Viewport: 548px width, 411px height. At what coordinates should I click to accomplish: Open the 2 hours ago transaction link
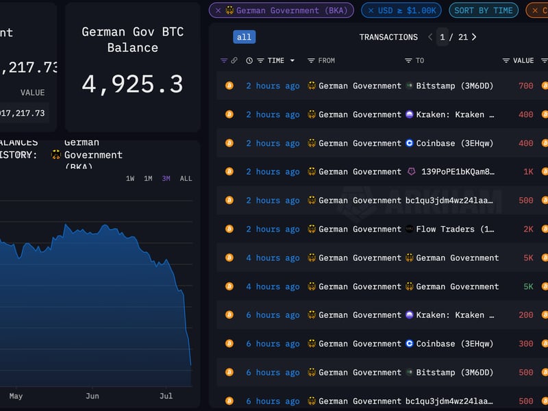point(273,86)
